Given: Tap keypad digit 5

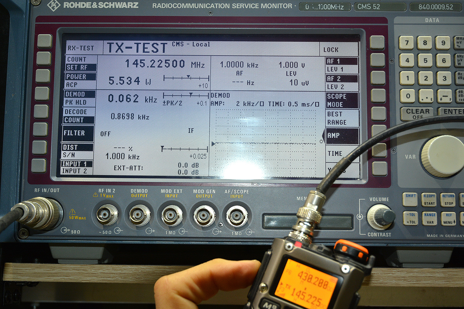Looking at the screenshot, I should click(x=425, y=61).
